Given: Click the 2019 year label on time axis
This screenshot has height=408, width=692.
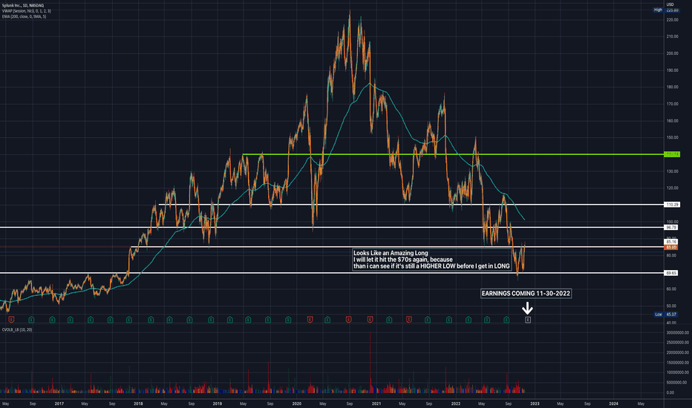Looking at the screenshot, I should click(217, 404).
